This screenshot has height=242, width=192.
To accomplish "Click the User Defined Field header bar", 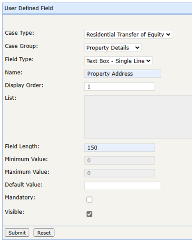I will coord(97,8).
